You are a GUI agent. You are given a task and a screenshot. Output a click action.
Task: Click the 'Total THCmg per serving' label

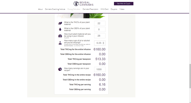point(80,85)
